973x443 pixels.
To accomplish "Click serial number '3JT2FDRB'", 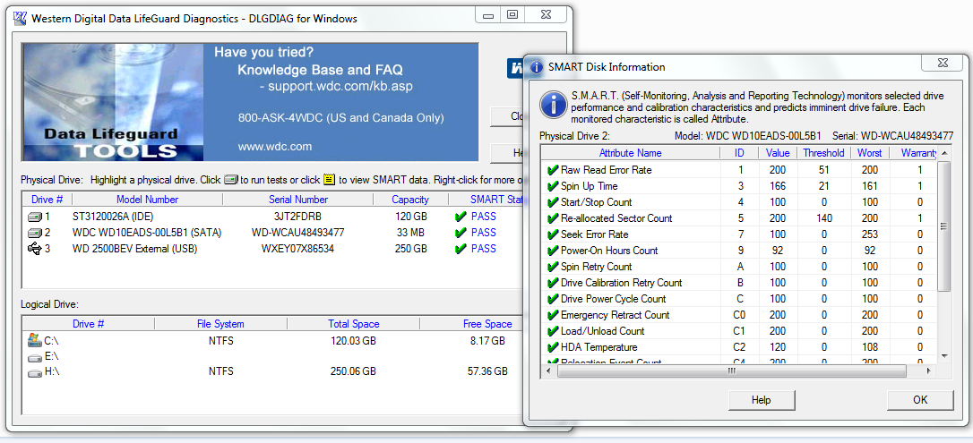I will tap(297, 217).
